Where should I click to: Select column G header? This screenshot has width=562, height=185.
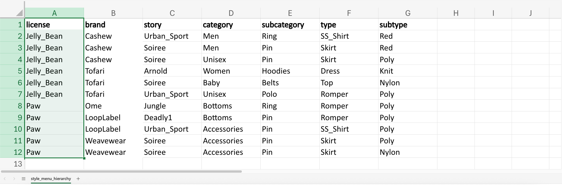408,13
